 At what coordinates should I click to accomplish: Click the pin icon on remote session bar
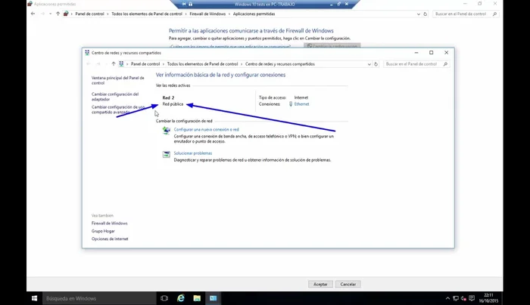pos(184,4)
